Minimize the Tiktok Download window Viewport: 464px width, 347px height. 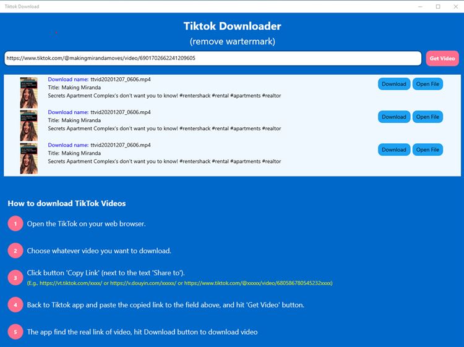click(x=420, y=7)
